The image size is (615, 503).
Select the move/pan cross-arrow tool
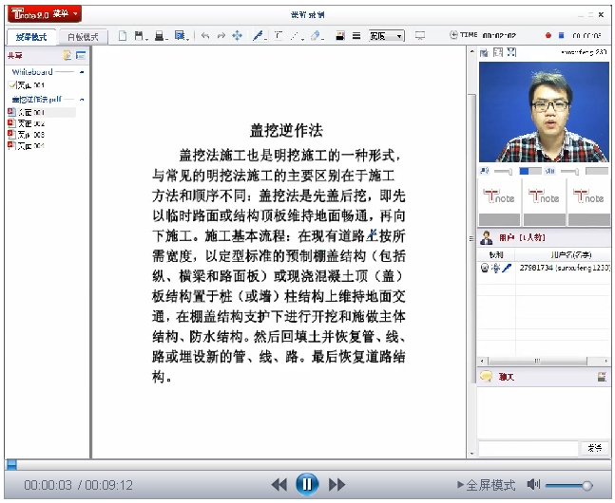click(237, 36)
